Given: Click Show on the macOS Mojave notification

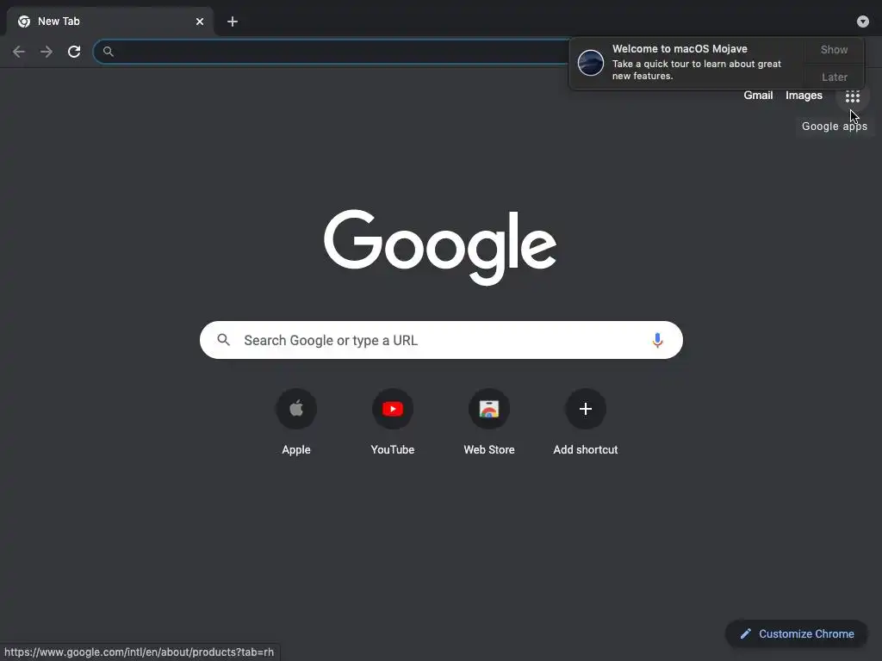Looking at the screenshot, I should [x=834, y=49].
